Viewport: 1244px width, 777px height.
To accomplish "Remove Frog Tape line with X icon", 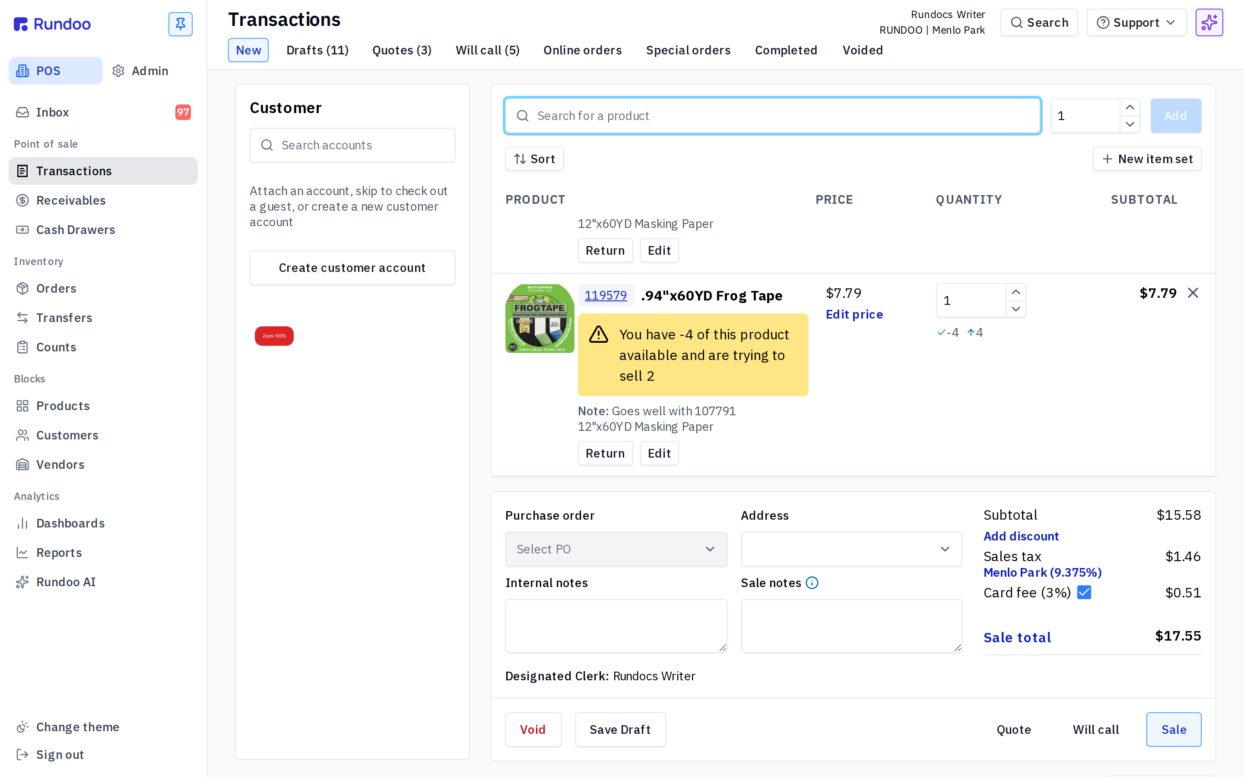I will click(1193, 293).
